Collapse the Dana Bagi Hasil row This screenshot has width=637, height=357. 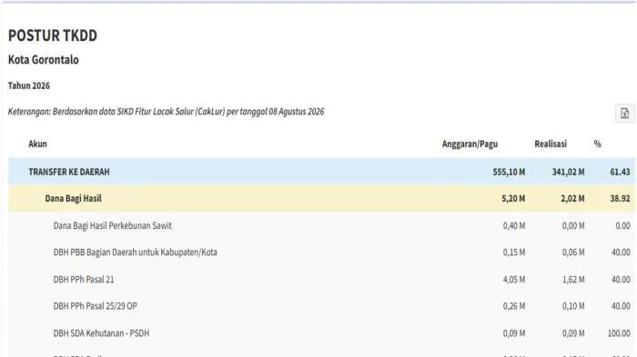pyautogui.click(x=321, y=198)
